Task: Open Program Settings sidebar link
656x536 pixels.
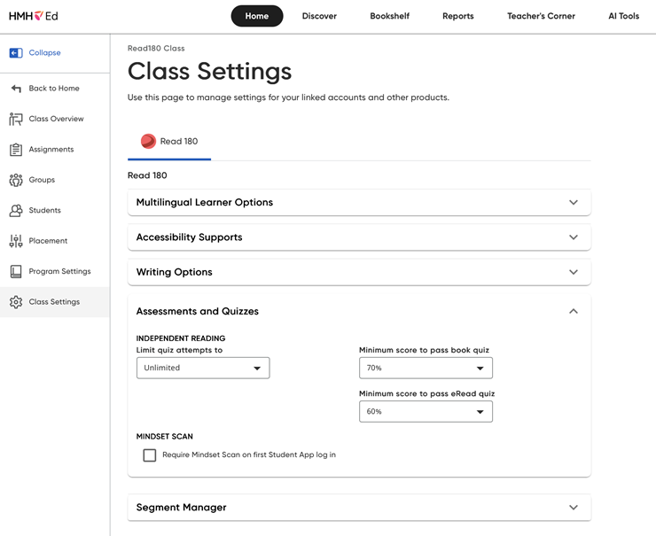Action: click(59, 271)
